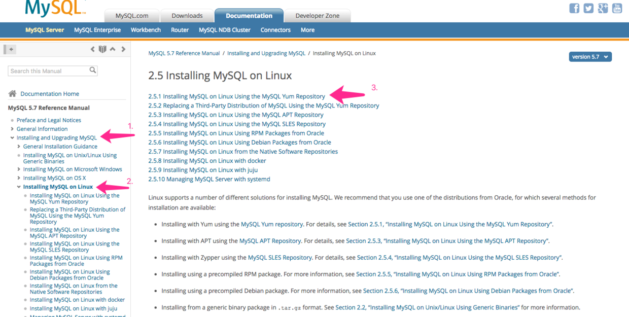Open the YouTube social icon
The width and height of the screenshot is (629, 317).
[x=617, y=8]
